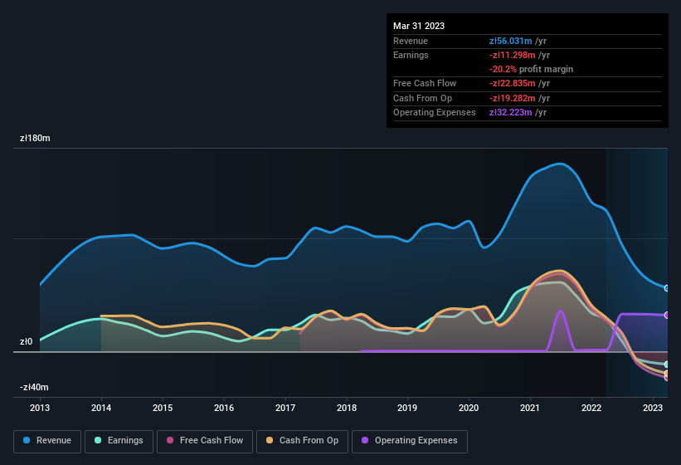Click the -20.2% profit margin value
This screenshot has height=465, width=681.
point(503,69)
